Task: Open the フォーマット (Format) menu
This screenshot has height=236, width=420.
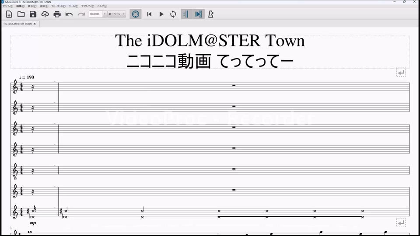Action: [x=58, y=6]
